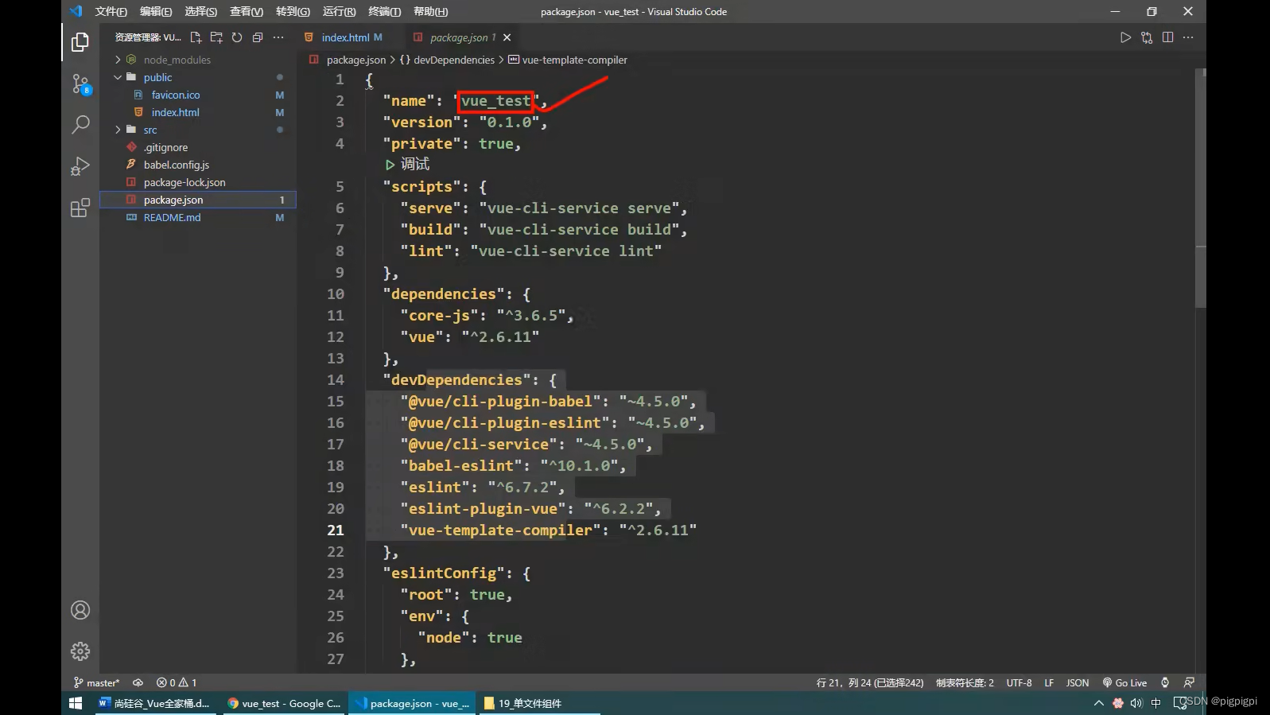The image size is (1270, 715).
Task: Click the Run triangle icon in editor toolbar
Action: pos(1125,37)
